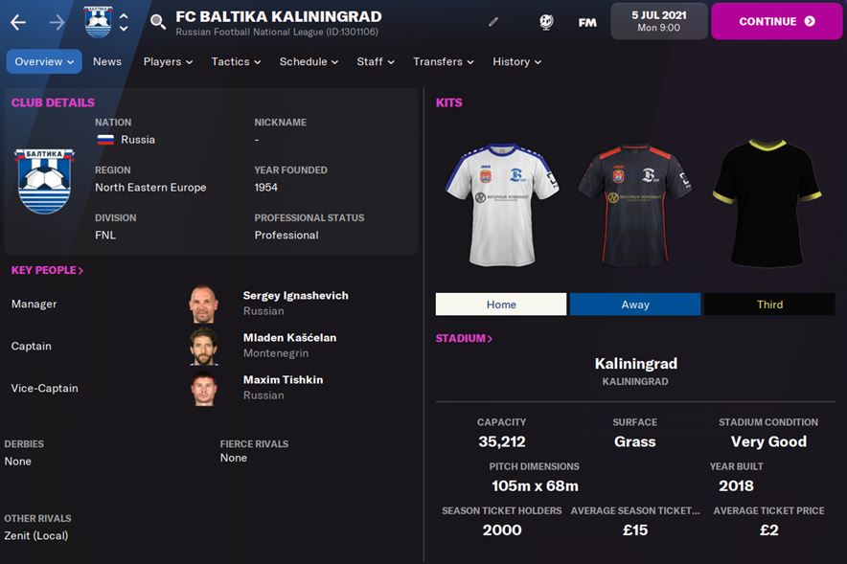Open the Key People section link

[48, 270]
